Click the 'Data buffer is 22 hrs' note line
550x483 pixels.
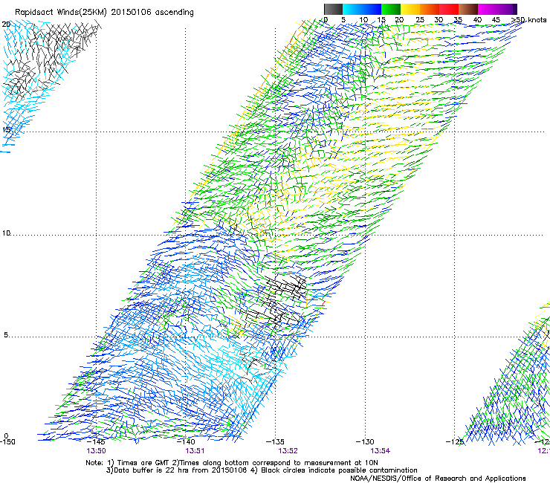[x=262, y=470]
